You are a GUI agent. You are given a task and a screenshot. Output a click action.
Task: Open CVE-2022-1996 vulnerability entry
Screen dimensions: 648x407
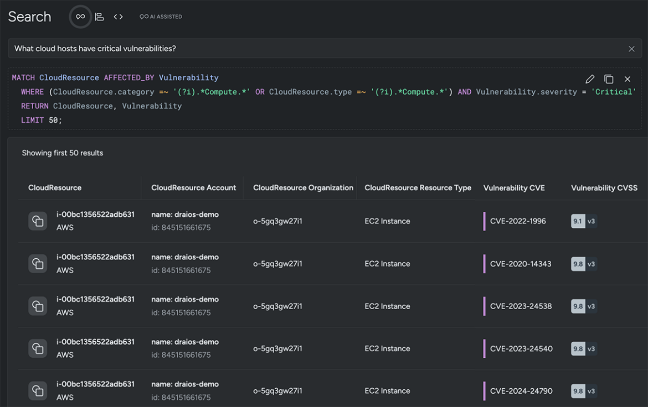(x=518, y=221)
